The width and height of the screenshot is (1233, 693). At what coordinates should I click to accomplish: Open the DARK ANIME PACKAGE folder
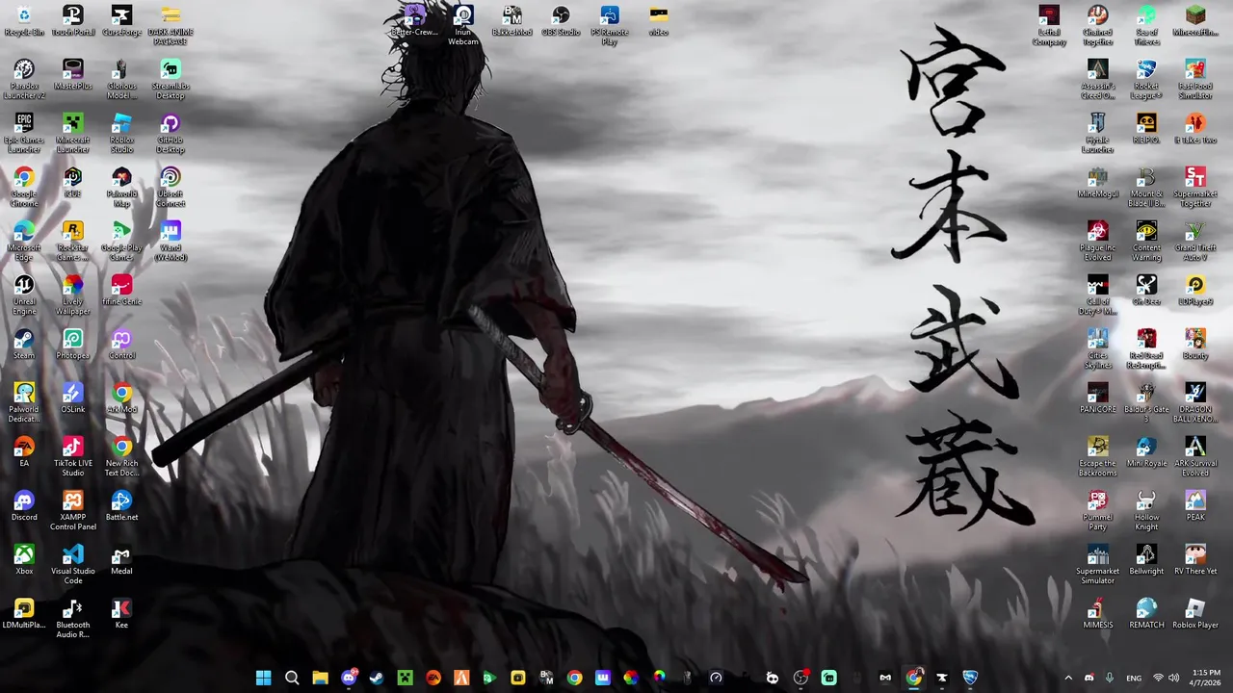tap(171, 26)
